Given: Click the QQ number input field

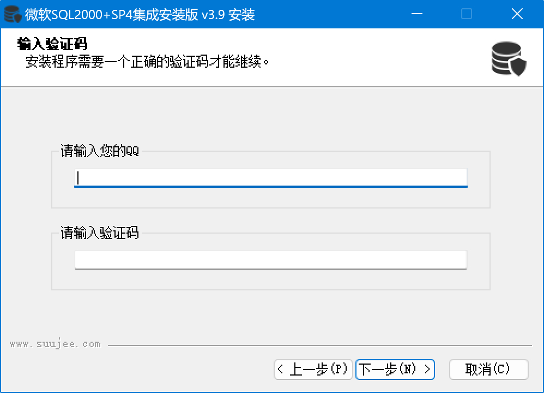Looking at the screenshot, I should [x=270, y=178].
